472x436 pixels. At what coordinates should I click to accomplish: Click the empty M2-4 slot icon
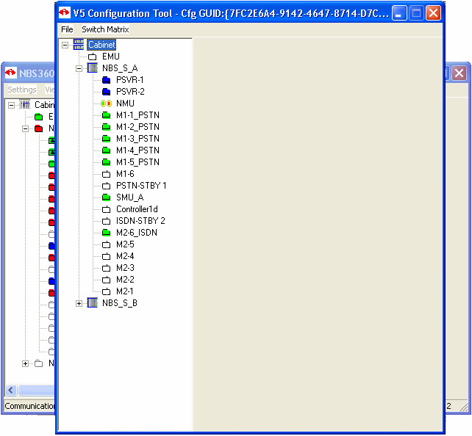point(107,256)
